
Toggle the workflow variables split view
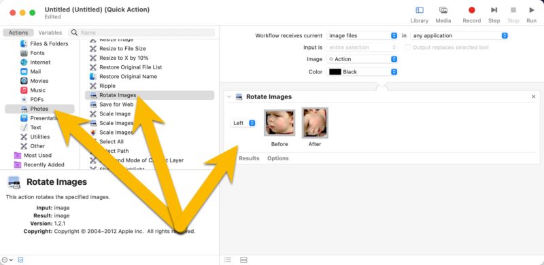coord(243,260)
